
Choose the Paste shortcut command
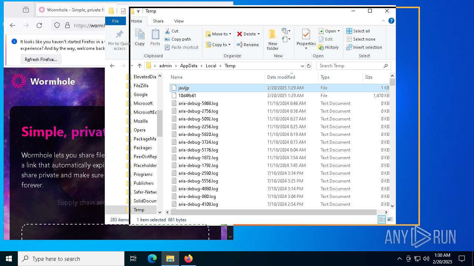click(x=181, y=47)
